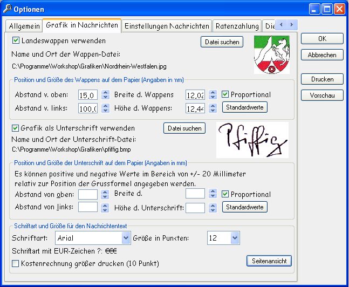Increase Breite d. Wappens with the up arrow
Screen dimensions: 349x287
pyautogui.click(x=213, y=92)
